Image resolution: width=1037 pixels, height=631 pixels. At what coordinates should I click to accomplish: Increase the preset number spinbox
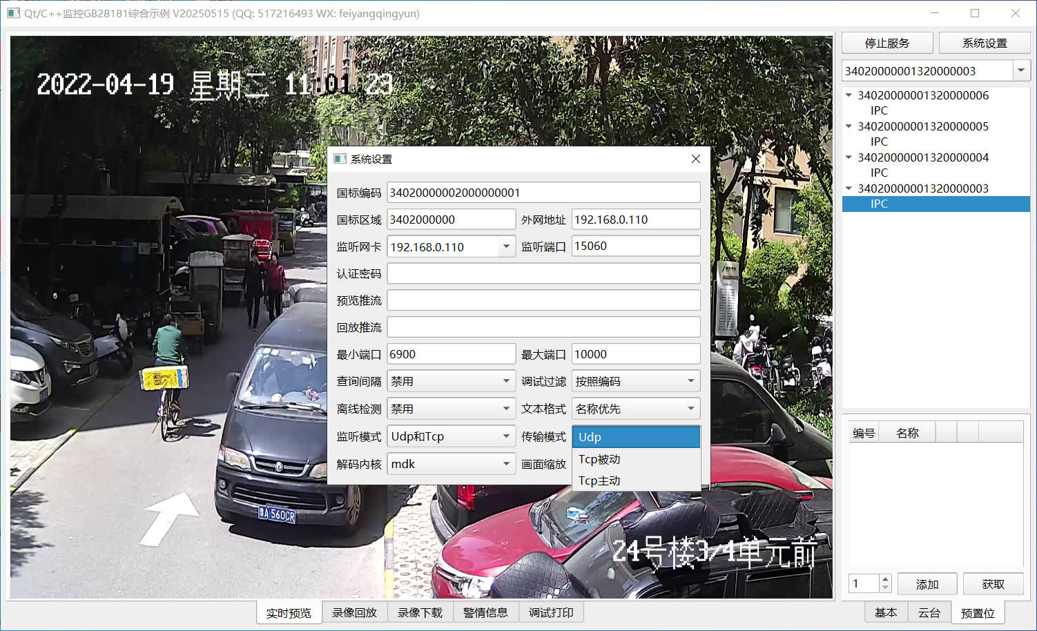(885, 579)
